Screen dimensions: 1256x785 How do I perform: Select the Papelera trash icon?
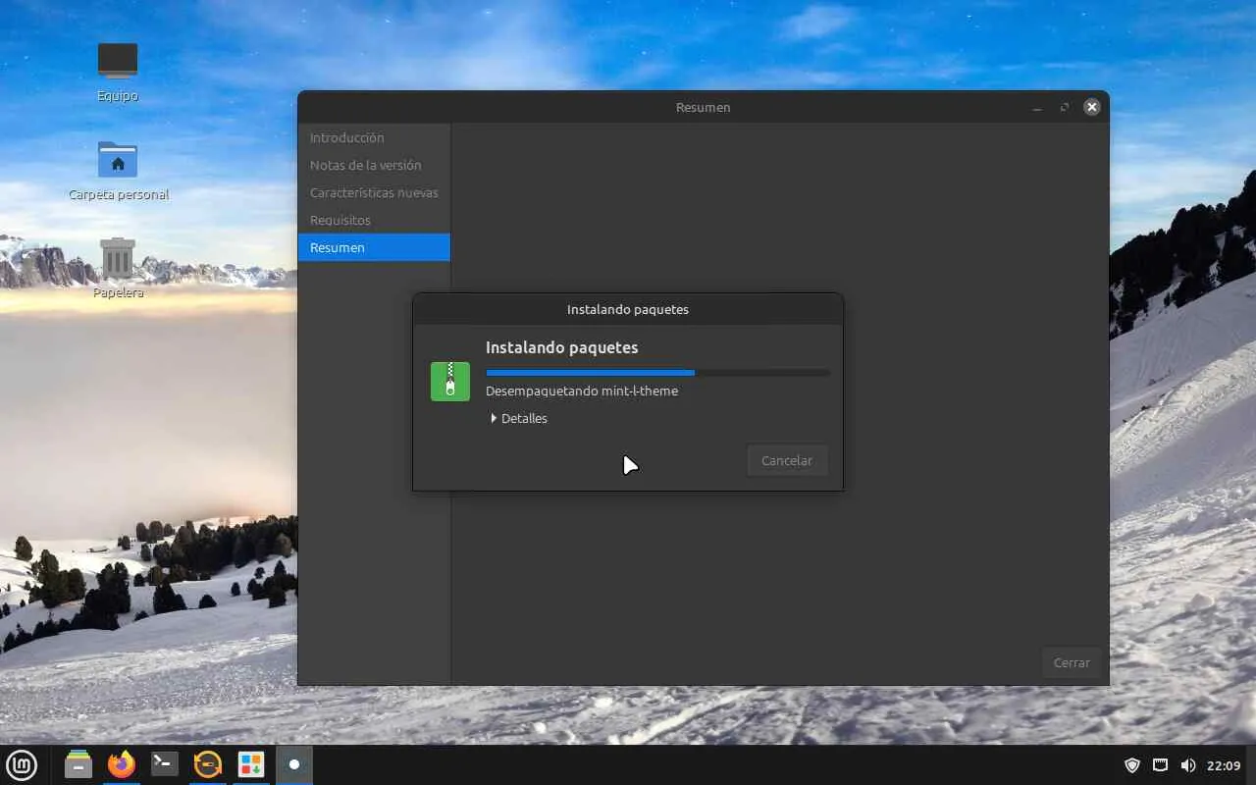pyautogui.click(x=118, y=268)
